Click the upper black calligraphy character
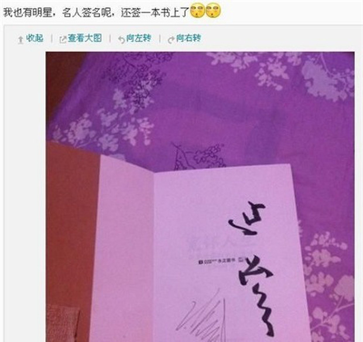Viewport: 363px width, 342px height. [246, 218]
